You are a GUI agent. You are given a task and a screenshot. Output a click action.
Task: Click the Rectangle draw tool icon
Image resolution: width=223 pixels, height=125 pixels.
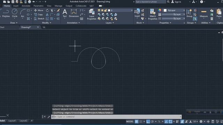point(28,10)
